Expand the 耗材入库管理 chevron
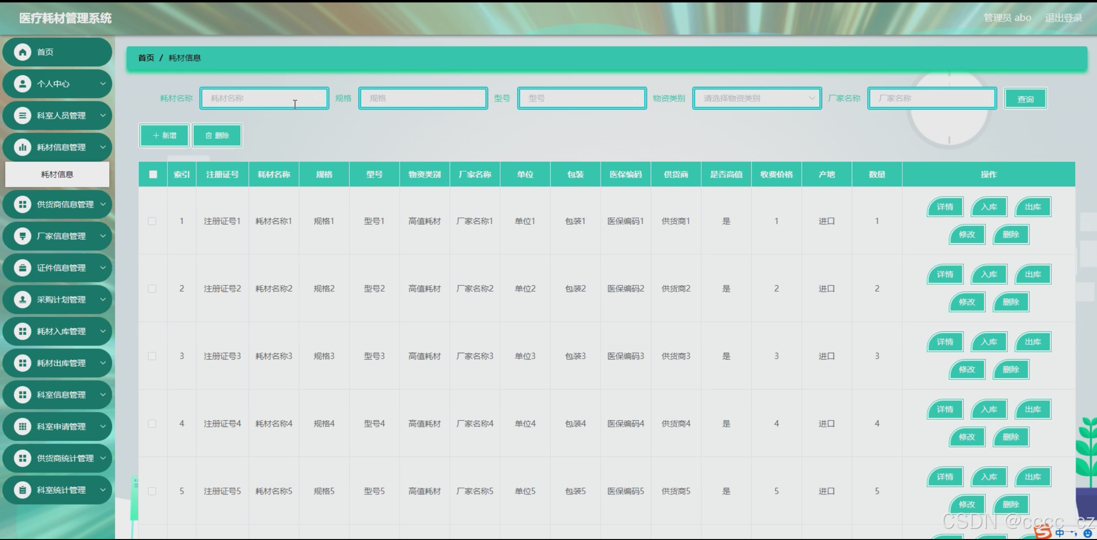The height and width of the screenshot is (540, 1097). coord(103,331)
